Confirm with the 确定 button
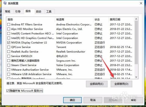This screenshot has height=107, width=146. click(72, 100)
